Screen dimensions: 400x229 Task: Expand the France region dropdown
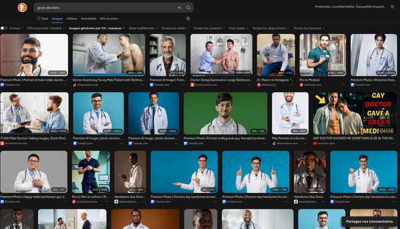click(16, 28)
